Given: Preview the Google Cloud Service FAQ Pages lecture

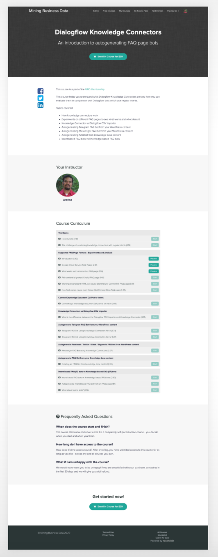Looking at the screenshot, I should pyautogui.click(x=154, y=265).
